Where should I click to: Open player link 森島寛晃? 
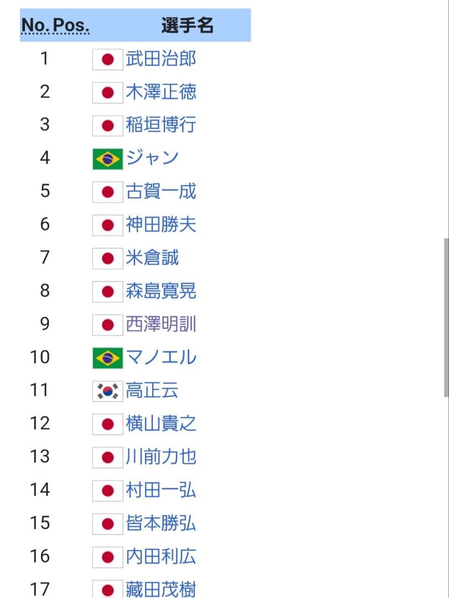click(x=161, y=291)
